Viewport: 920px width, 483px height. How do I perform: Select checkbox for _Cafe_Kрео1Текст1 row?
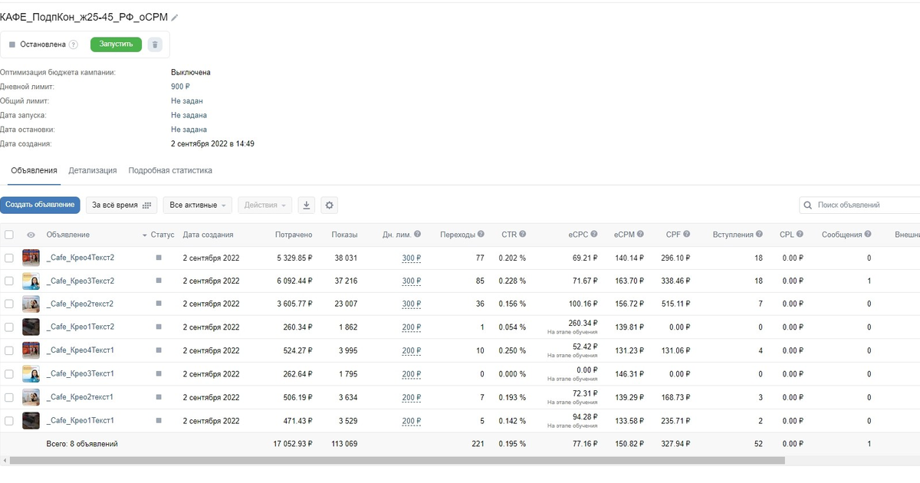pos(9,421)
